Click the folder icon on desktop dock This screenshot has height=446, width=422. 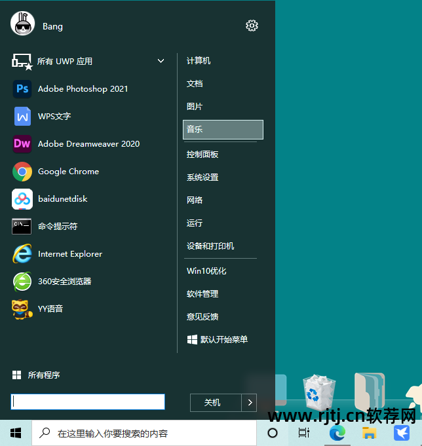tap(370, 392)
